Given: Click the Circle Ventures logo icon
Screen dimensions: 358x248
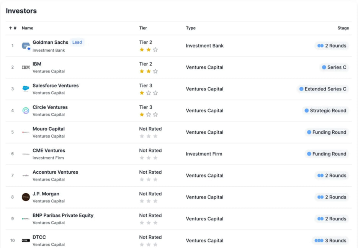Looking at the screenshot, I should point(26,111).
